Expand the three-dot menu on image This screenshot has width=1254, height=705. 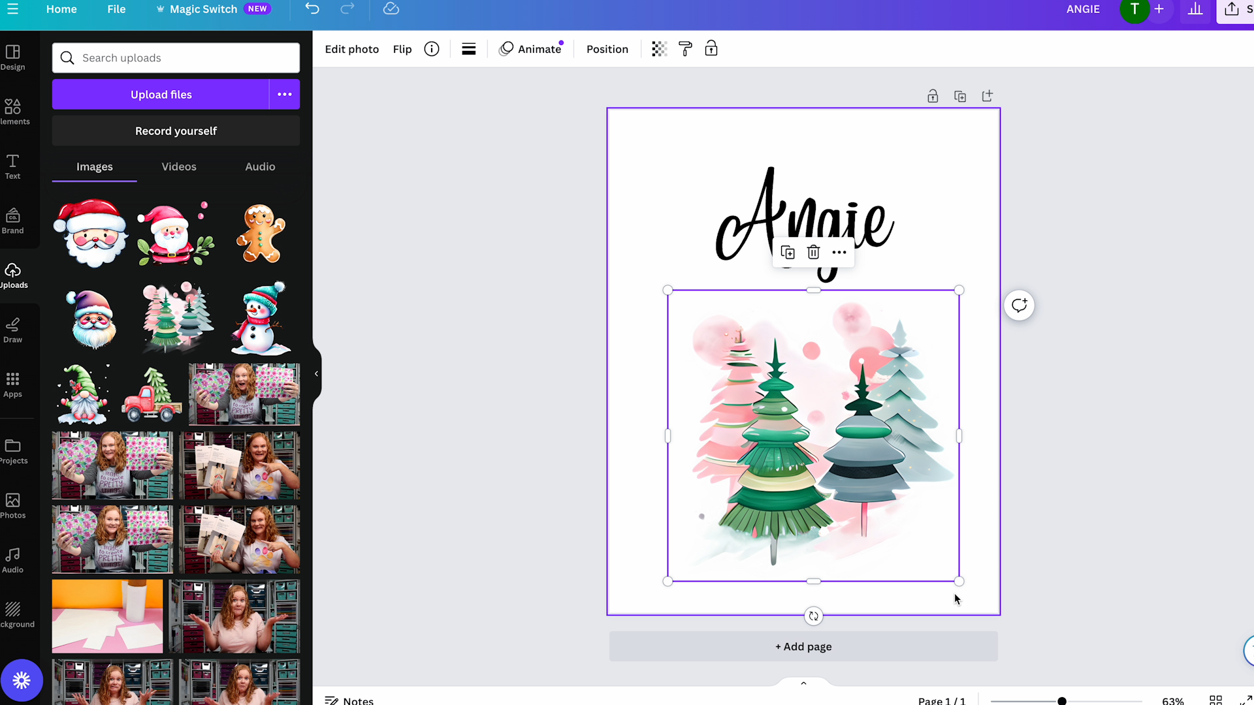(839, 251)
